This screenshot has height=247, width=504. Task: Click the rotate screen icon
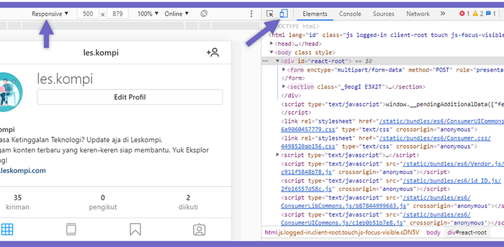[203, 13]
